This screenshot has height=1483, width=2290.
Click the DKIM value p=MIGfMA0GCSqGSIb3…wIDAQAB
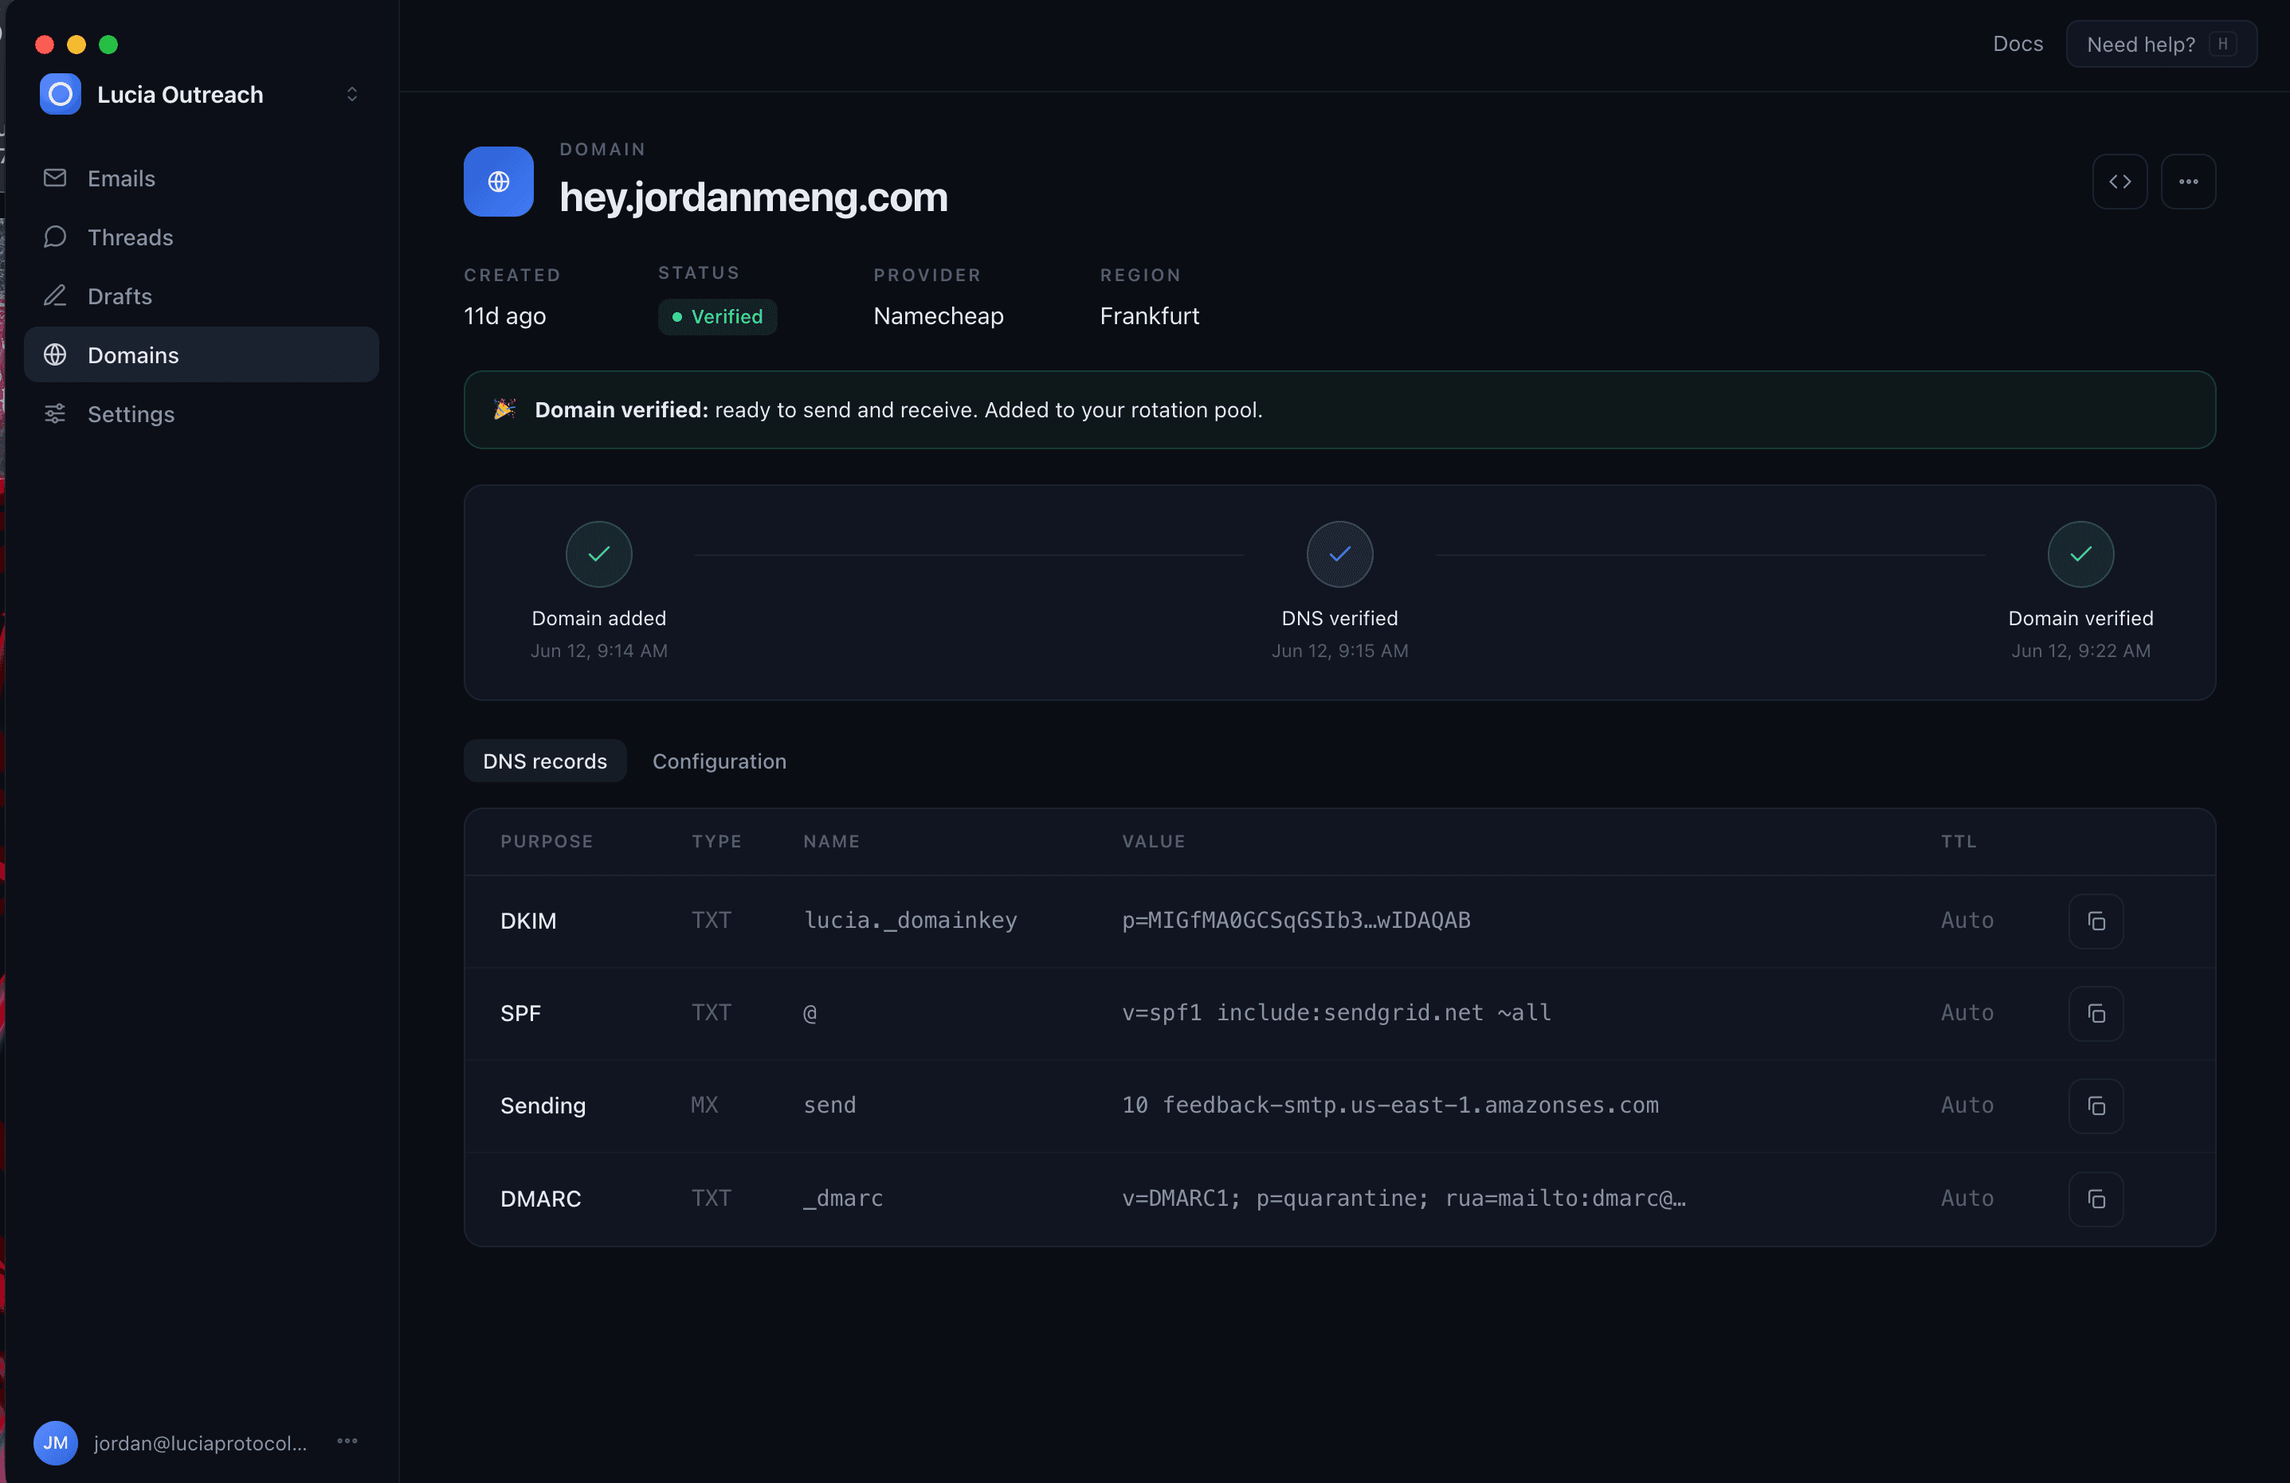pyautogui.click(x=1296, y=921)
